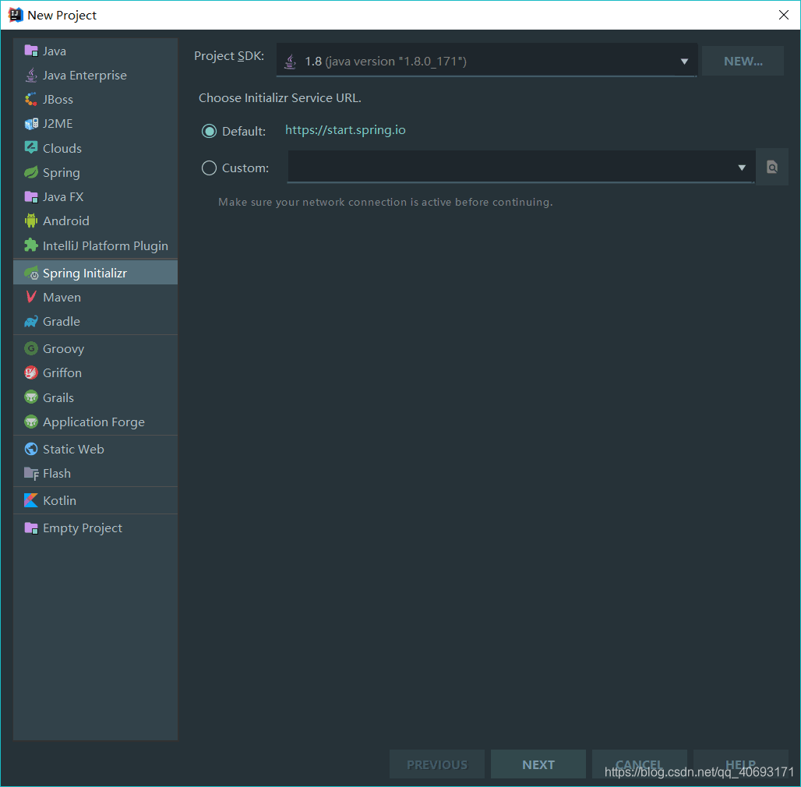Select Grails project type label

[58, 398]
